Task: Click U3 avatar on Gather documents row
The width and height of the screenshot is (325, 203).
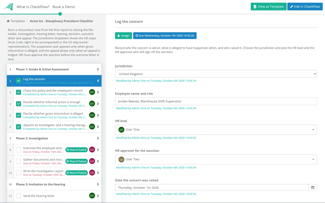Action: pos(92,161)
